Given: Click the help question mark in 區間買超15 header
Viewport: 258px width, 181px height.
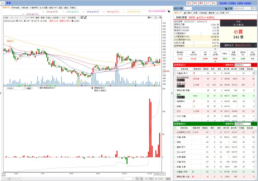Looking at the screenshot, I should click(x=224, y=65).
